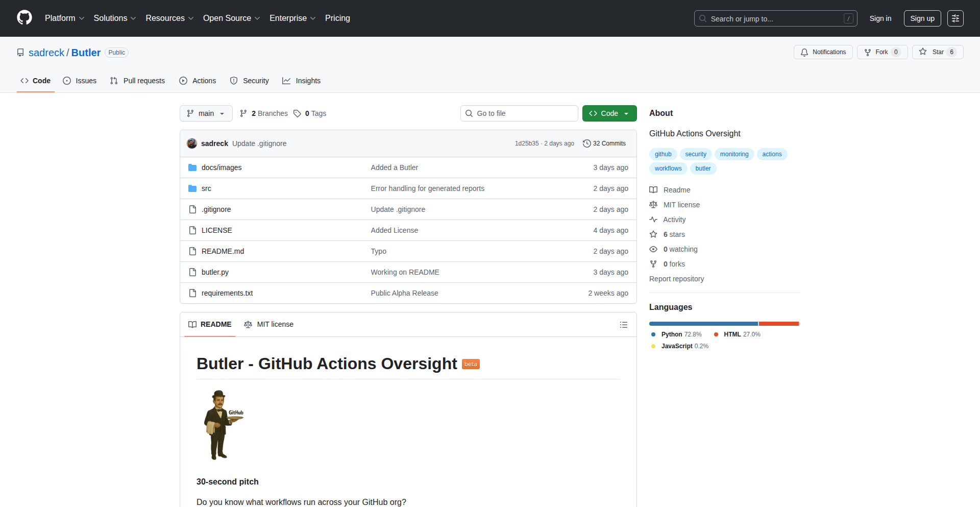The image size is (980, 507).
Task: Click the sadreck avatar in commit row
Action: [192, 143]
